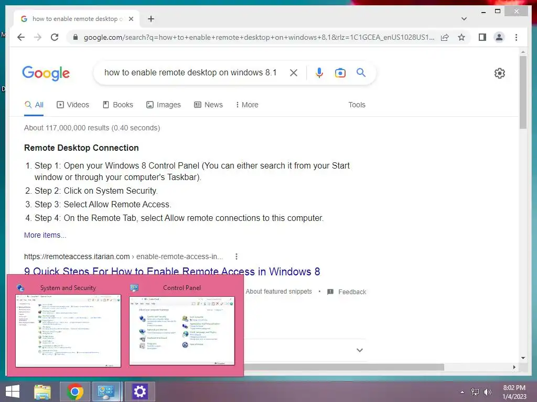
Task: Reload the current page
Action: pyautogui.click(x=55, y=37)
